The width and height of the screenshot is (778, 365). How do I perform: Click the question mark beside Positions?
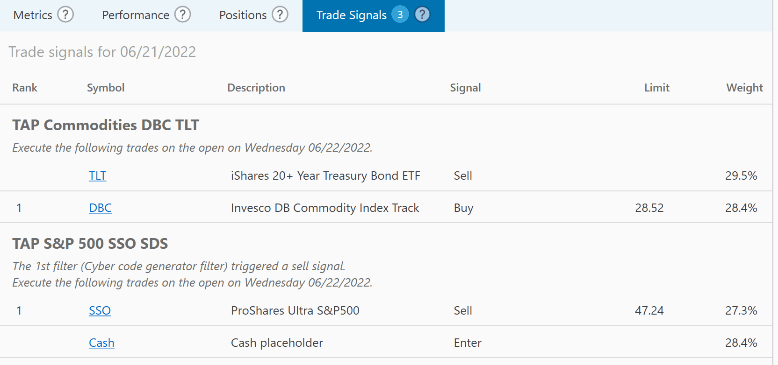click(280, 15)
